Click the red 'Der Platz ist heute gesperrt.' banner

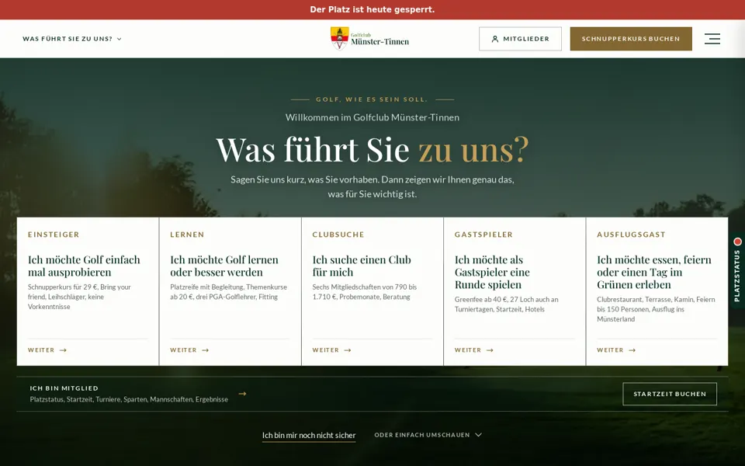(x=372, y=9)
